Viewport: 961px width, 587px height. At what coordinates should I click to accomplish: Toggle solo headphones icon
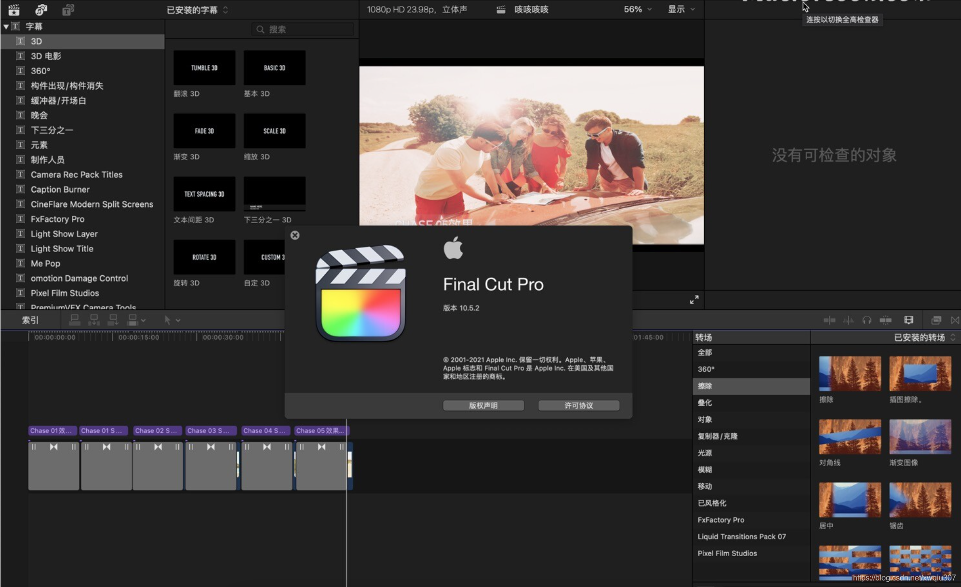(x=867, y=320)
